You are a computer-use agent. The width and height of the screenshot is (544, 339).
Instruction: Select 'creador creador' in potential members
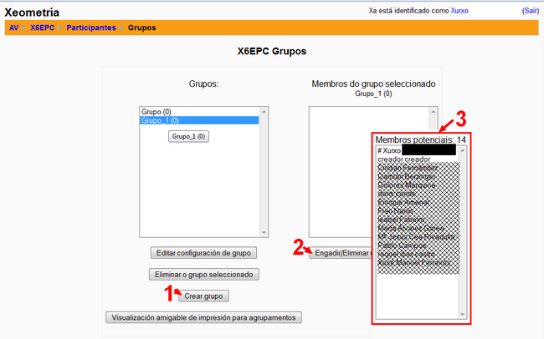[405, 159]
